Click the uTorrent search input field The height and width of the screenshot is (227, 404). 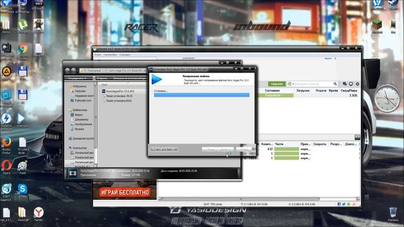313,84
